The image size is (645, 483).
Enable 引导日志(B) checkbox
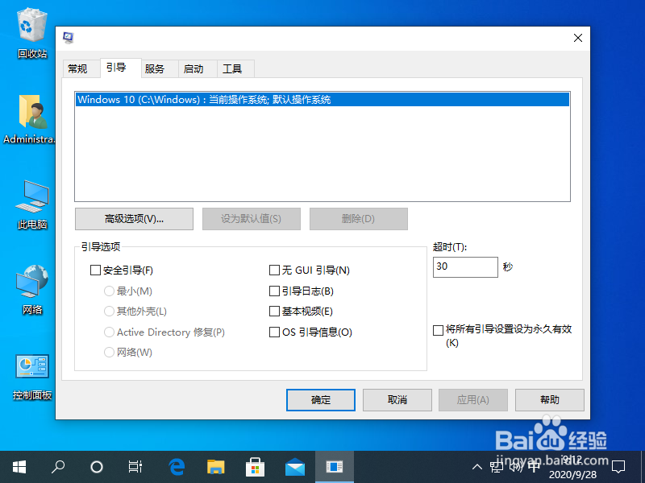(x=274, y=291)
